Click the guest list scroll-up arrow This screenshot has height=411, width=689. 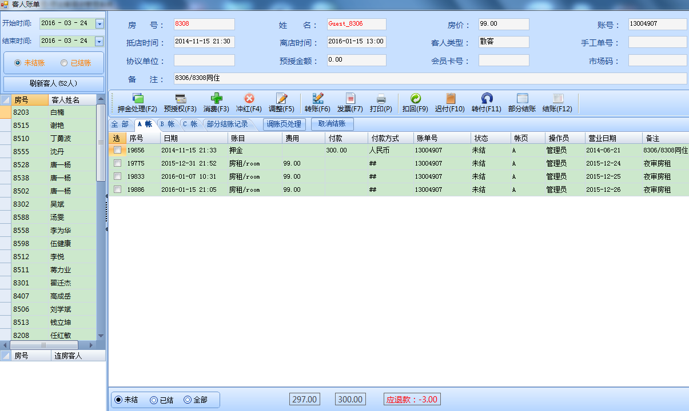(x=101, y=99)
